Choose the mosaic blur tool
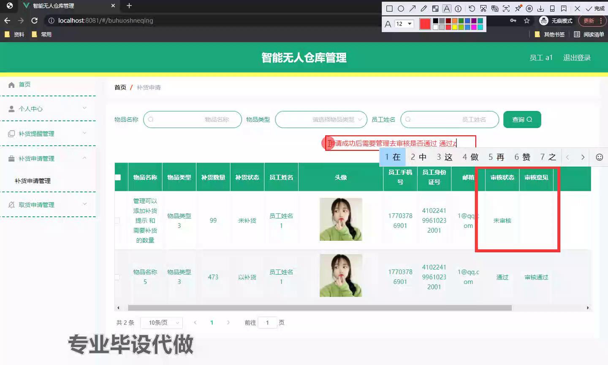Viewport: 608px width, 365px height. tap(435, 8)
